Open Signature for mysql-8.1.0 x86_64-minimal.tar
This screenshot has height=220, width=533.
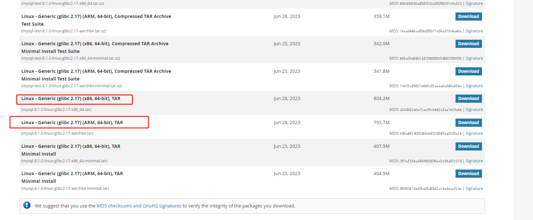coord(474,161)
